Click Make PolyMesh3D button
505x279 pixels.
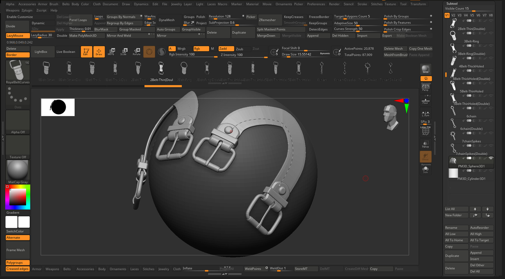pos(86,36)
